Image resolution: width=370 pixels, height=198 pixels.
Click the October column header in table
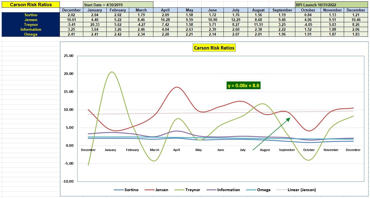tap(308, 10)
